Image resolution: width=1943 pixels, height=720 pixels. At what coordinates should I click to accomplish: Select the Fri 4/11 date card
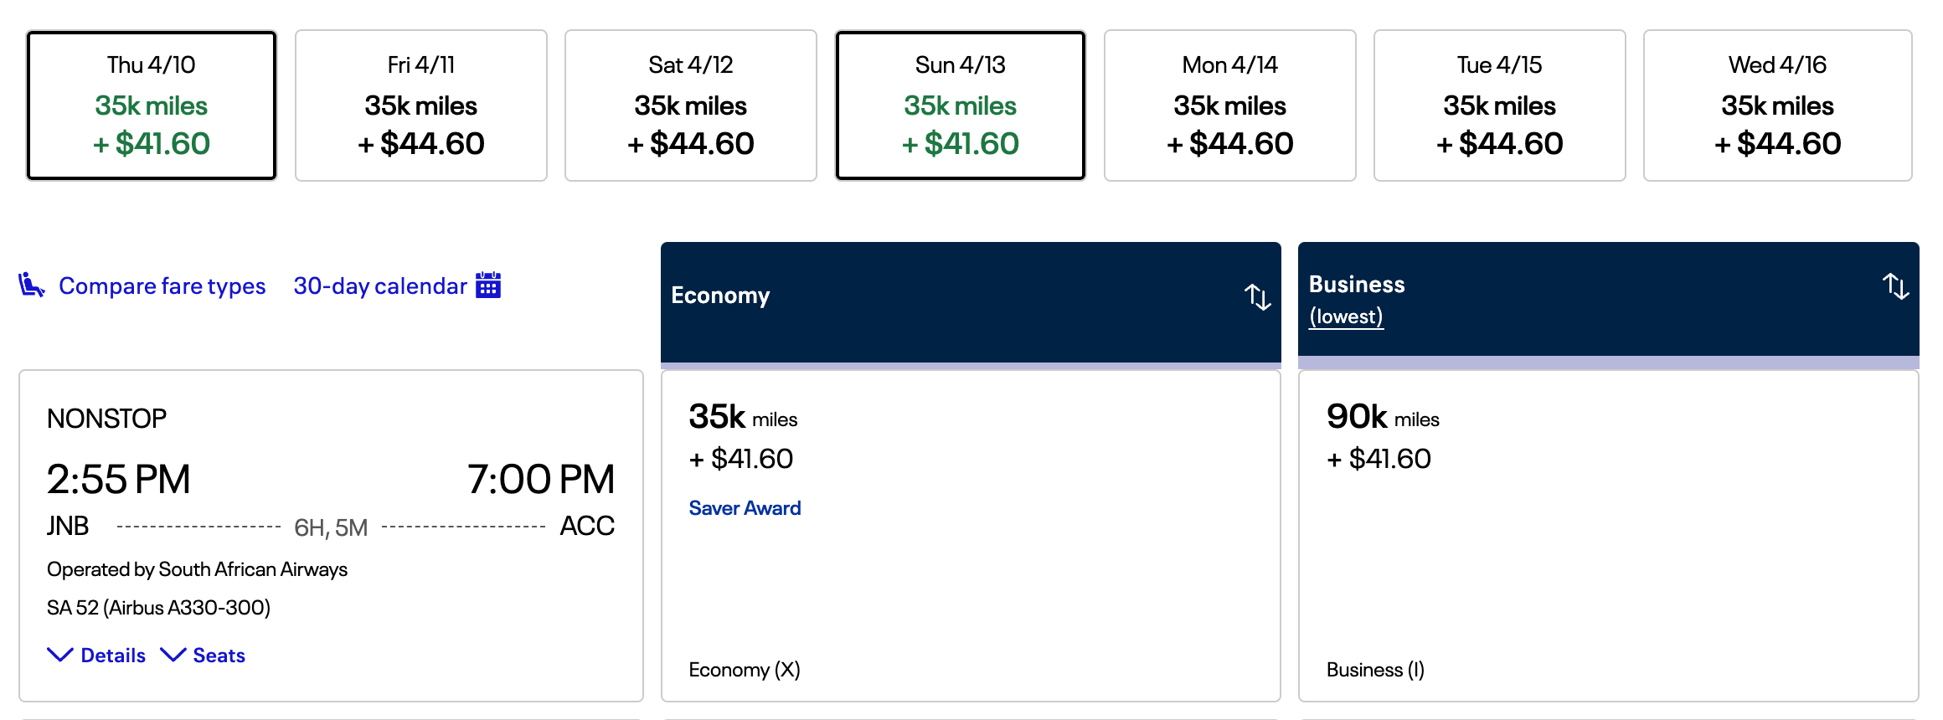420,105
